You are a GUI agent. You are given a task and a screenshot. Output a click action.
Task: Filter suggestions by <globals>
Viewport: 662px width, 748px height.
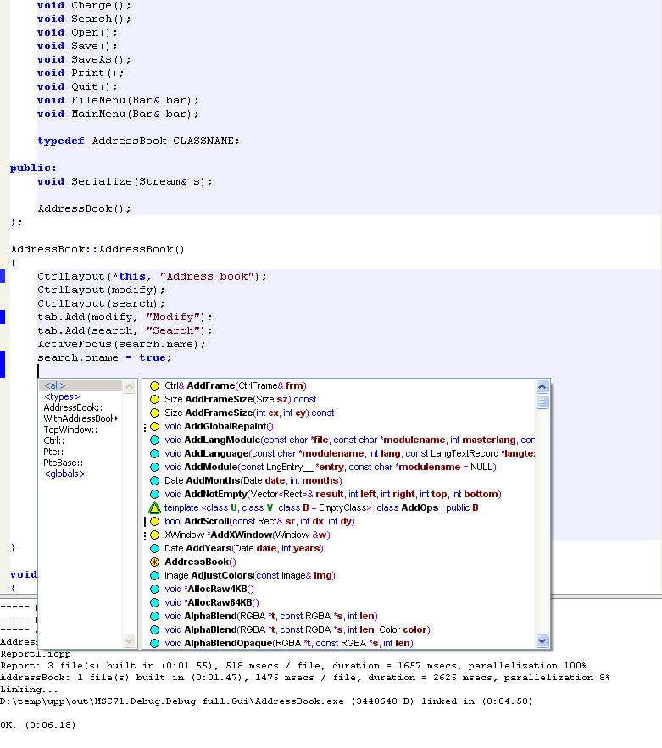click(x=64, y=474)
